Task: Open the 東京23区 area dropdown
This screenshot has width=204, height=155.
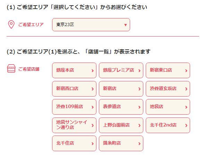Action: pyautogui.click(x=91, y=25)
